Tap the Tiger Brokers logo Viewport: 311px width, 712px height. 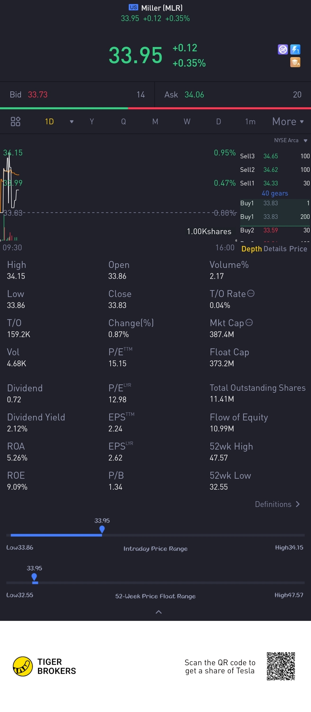23,666
